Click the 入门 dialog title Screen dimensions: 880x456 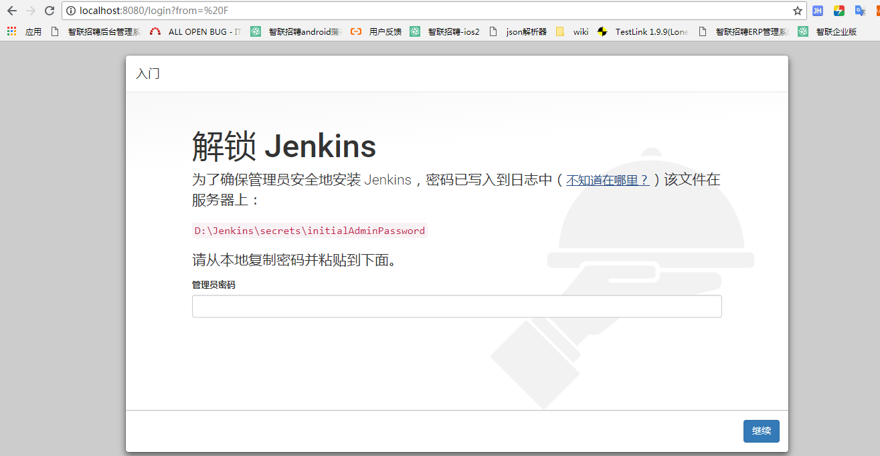tap(148, 74)
